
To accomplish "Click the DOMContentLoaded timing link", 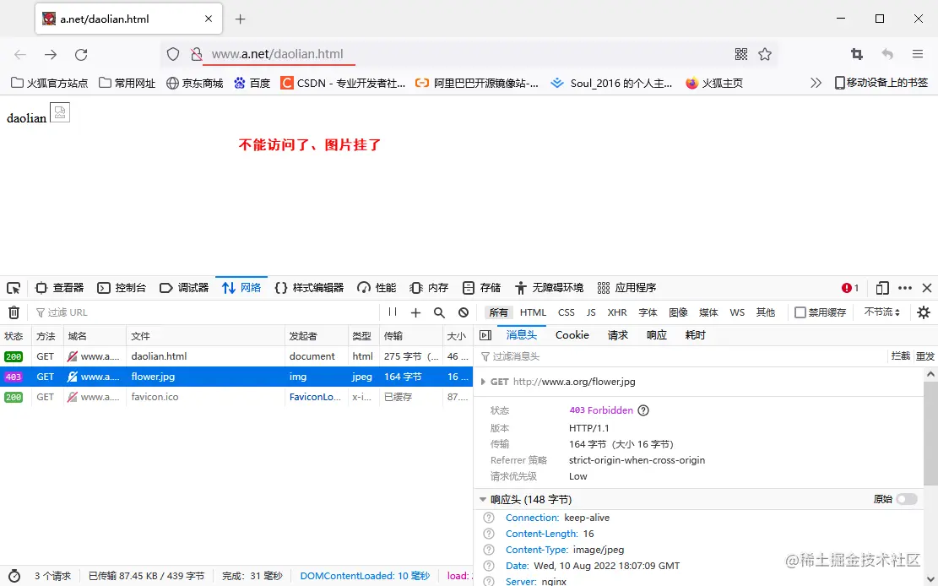I will click(365, 575).
